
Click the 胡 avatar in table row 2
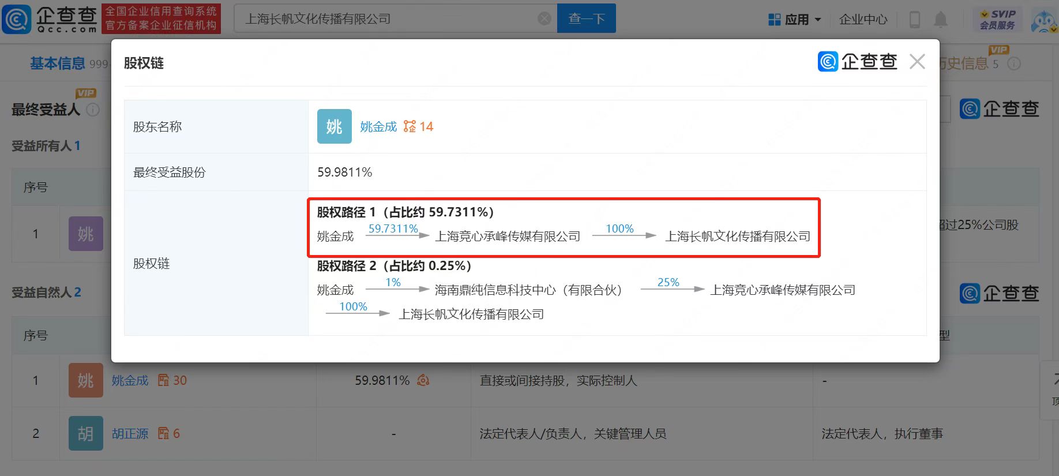85,433
